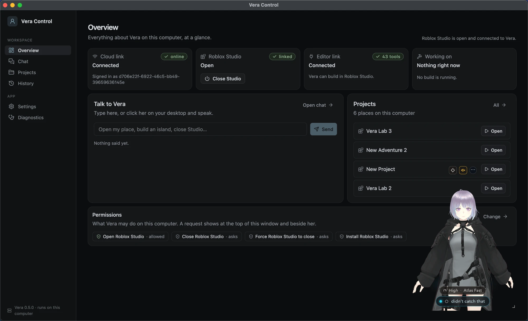Click Open Roblox Studio allowed permission chip

tap(130, 236)
